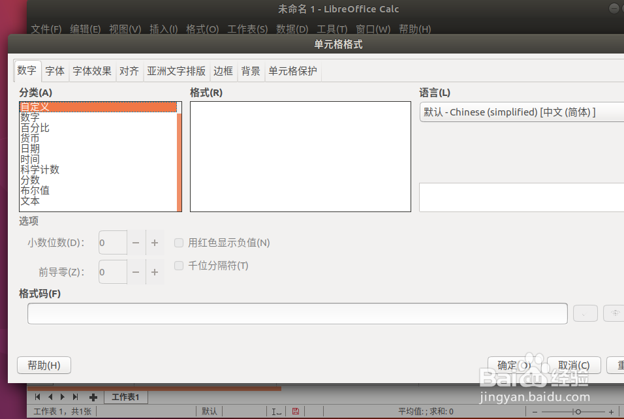
Task: Switch to the 数字 tab
Action: pos(27,71)
